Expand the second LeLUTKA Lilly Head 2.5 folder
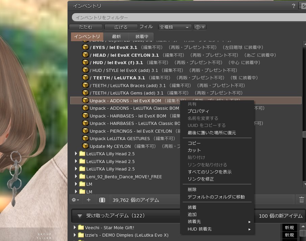Viewport: 306px width, 241px height. [76, 161]
